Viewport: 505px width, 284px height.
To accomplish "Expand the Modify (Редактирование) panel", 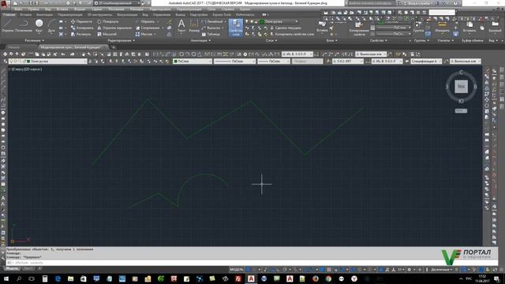I will [122, 40].
